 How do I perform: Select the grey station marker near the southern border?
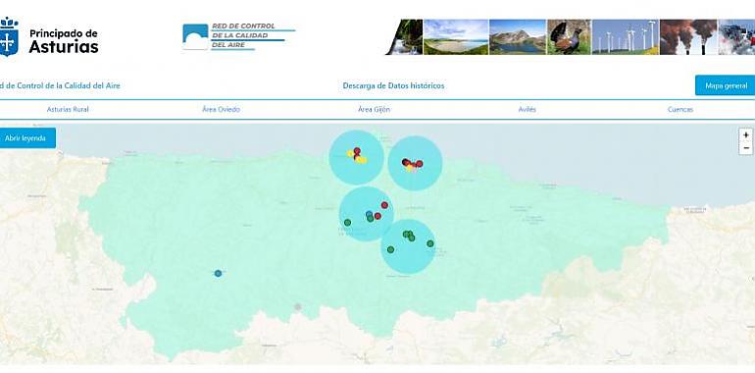[x=298, y=306]
